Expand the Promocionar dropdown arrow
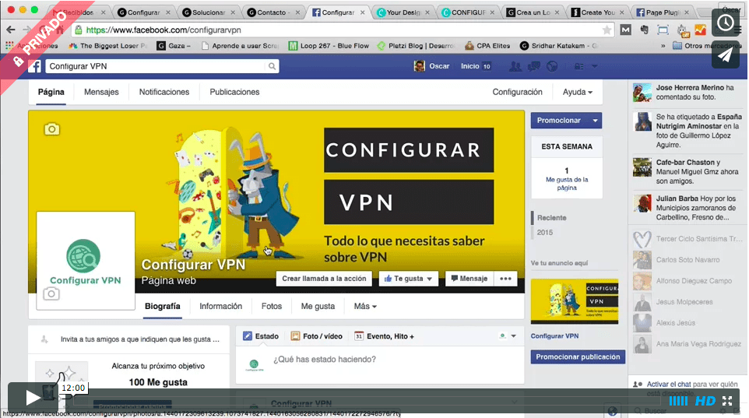The image size is (749, 418). click(x=595, y=121)
